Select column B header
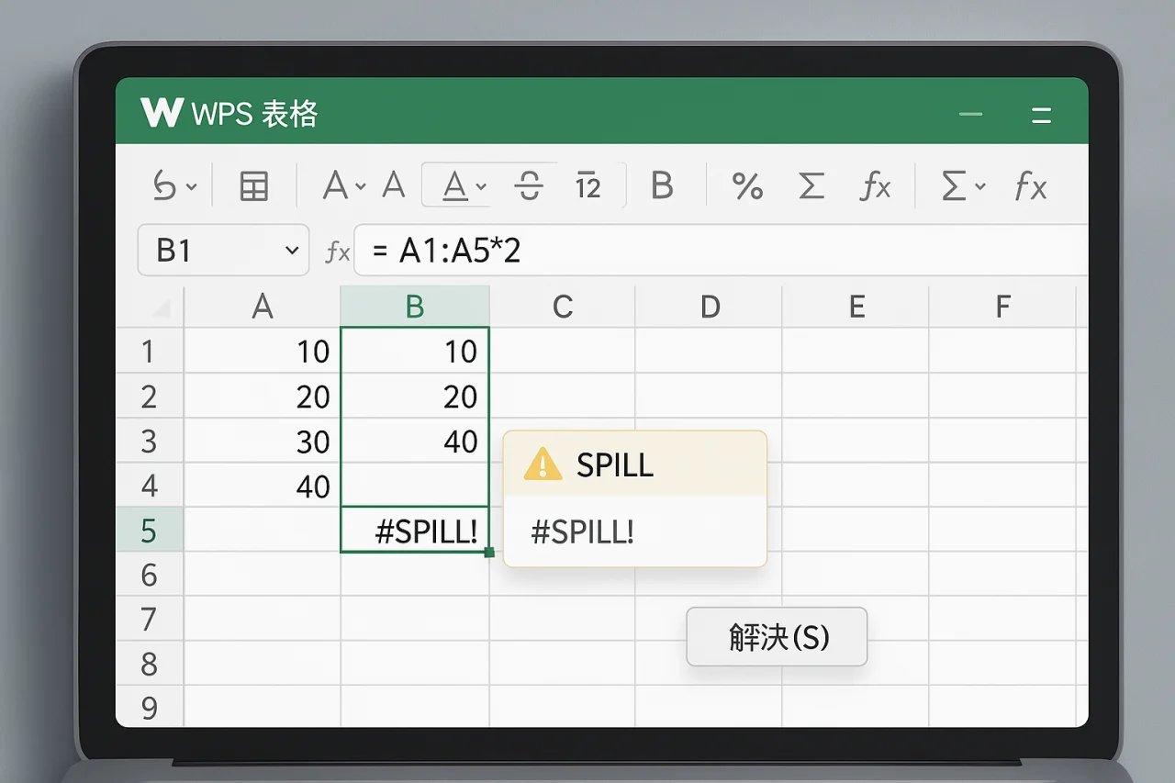Screen dimensions: 1175x783 tap(415, 307)
